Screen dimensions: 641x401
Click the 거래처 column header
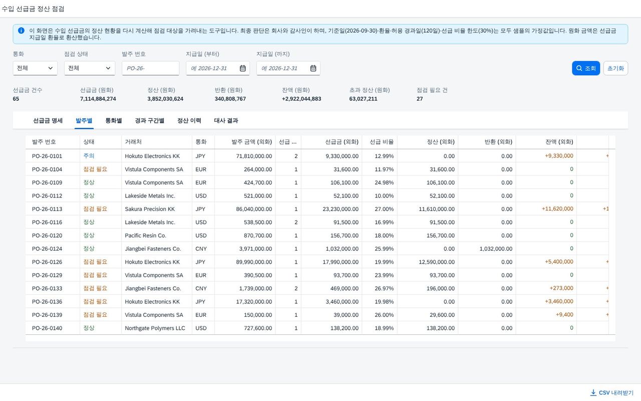click(157, 142)
